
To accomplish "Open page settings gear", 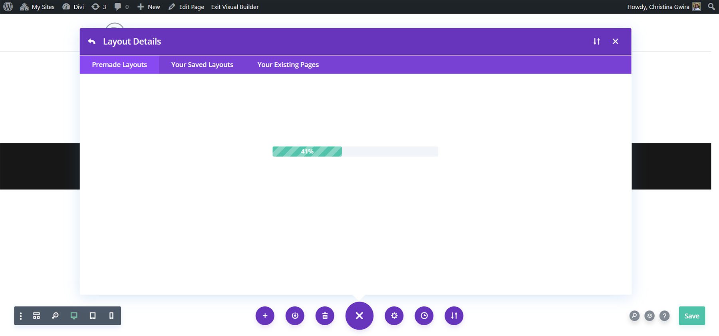I will (x=394, y=316).
